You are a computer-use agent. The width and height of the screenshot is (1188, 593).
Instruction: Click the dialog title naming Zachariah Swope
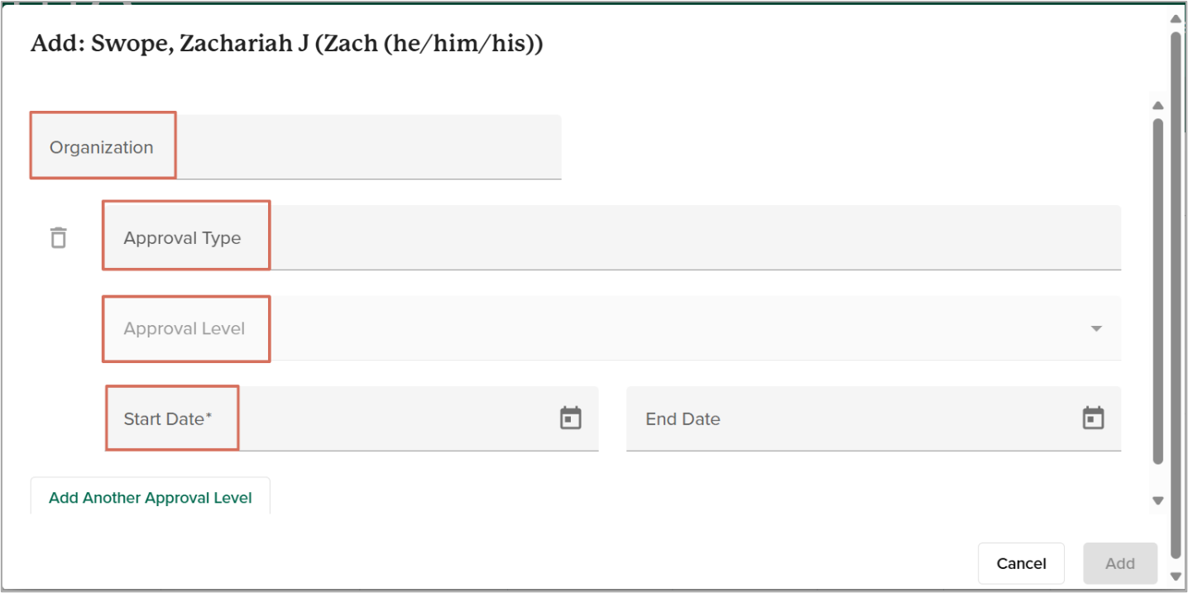click(x=286, y=44)
